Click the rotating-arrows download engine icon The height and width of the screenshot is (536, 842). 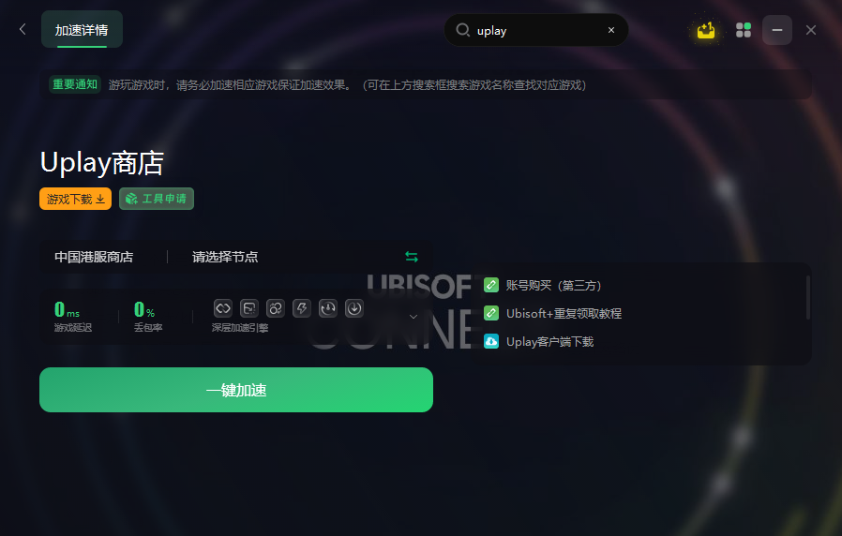point(328,308)
